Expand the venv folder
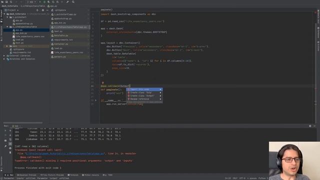320x180 pixels. (7, 46)
